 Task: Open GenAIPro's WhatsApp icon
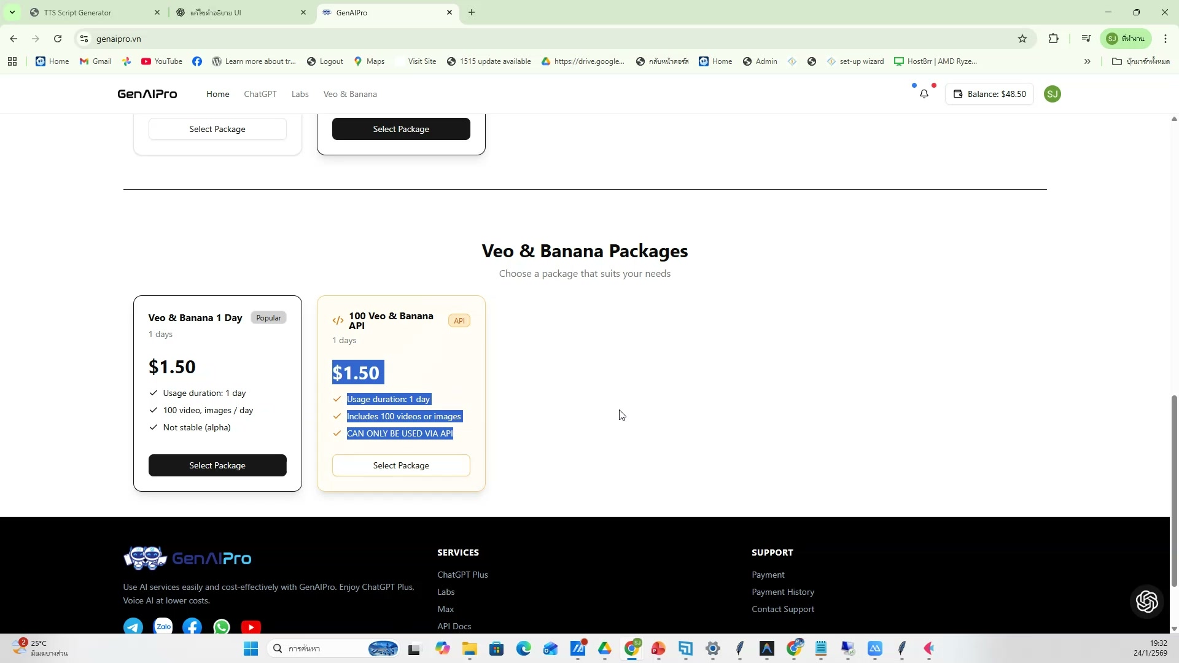point(221,627)
